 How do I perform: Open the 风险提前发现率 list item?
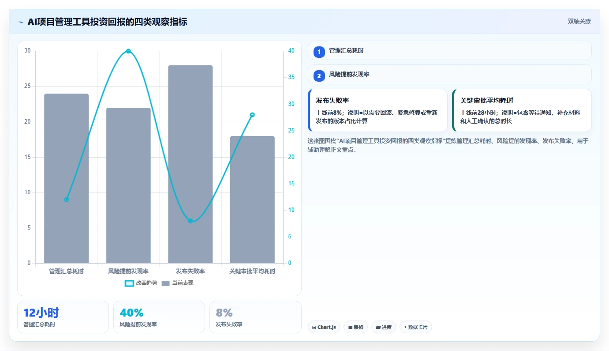click(x=449, y=75)
